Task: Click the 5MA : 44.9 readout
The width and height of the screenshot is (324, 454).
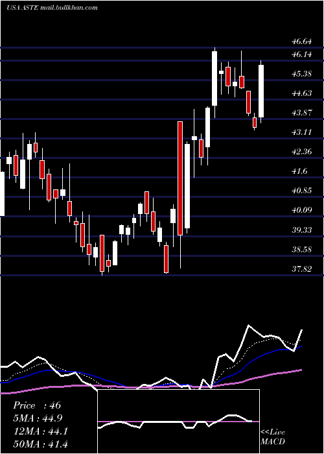Action: click(38, 418)
